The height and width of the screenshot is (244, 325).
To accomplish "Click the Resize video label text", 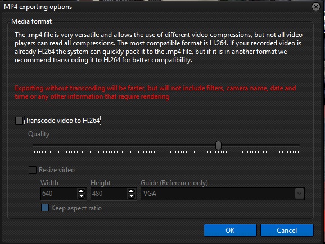I will [57, 170].
